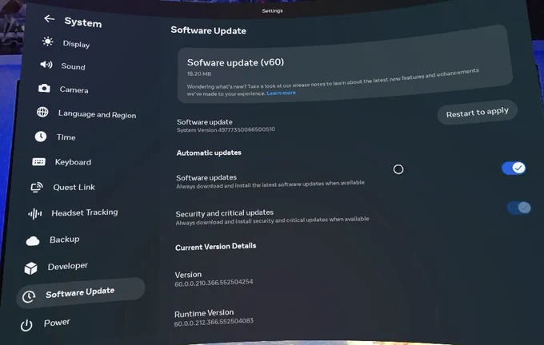
Task: Open Power options
Action: click(57, 323)
